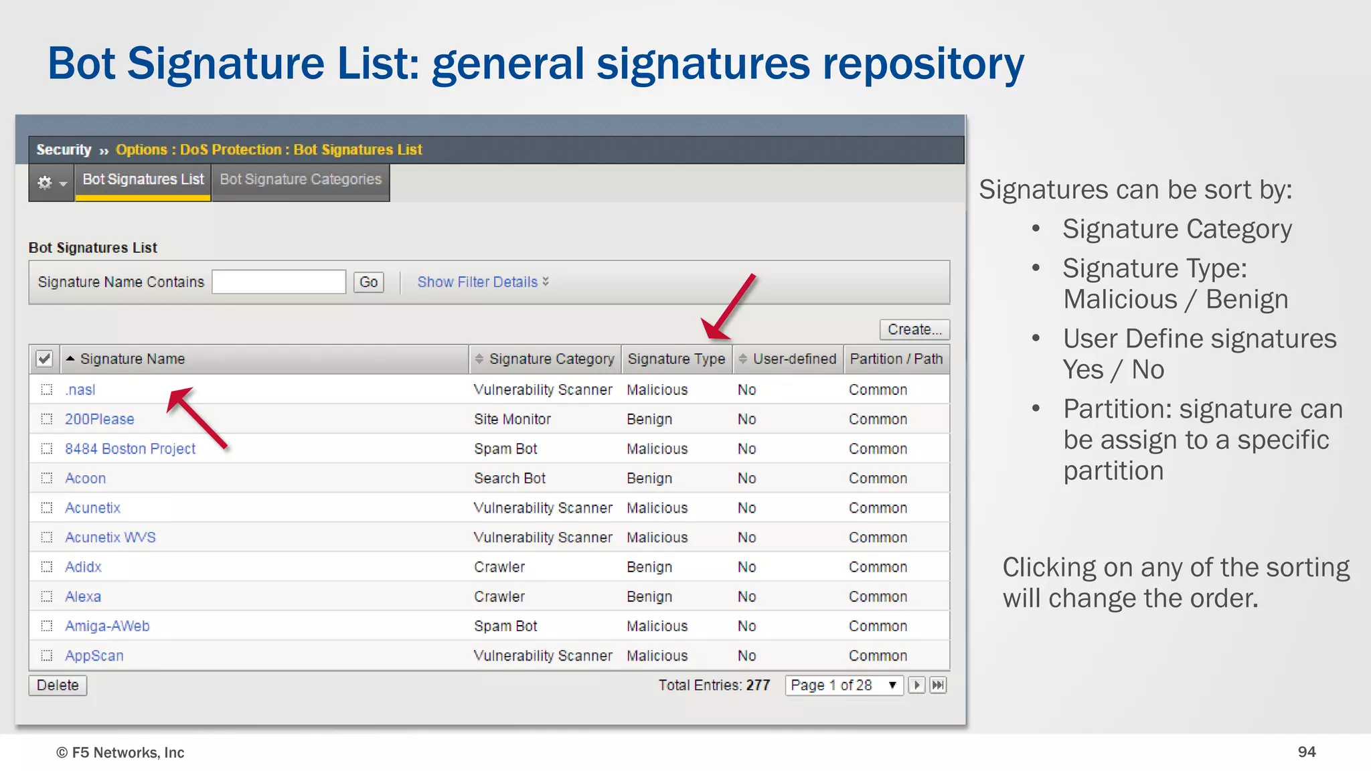Sort ascending arrow on Signature Name
This screenshot has height=771, width=1371.
pyautogui.click(x=70, y=359)
